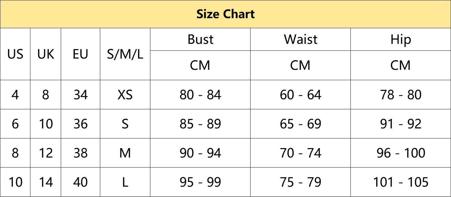Click the hip range 101 - 105
The width and height of the screenshot is (451, 197).
[401, 182]
